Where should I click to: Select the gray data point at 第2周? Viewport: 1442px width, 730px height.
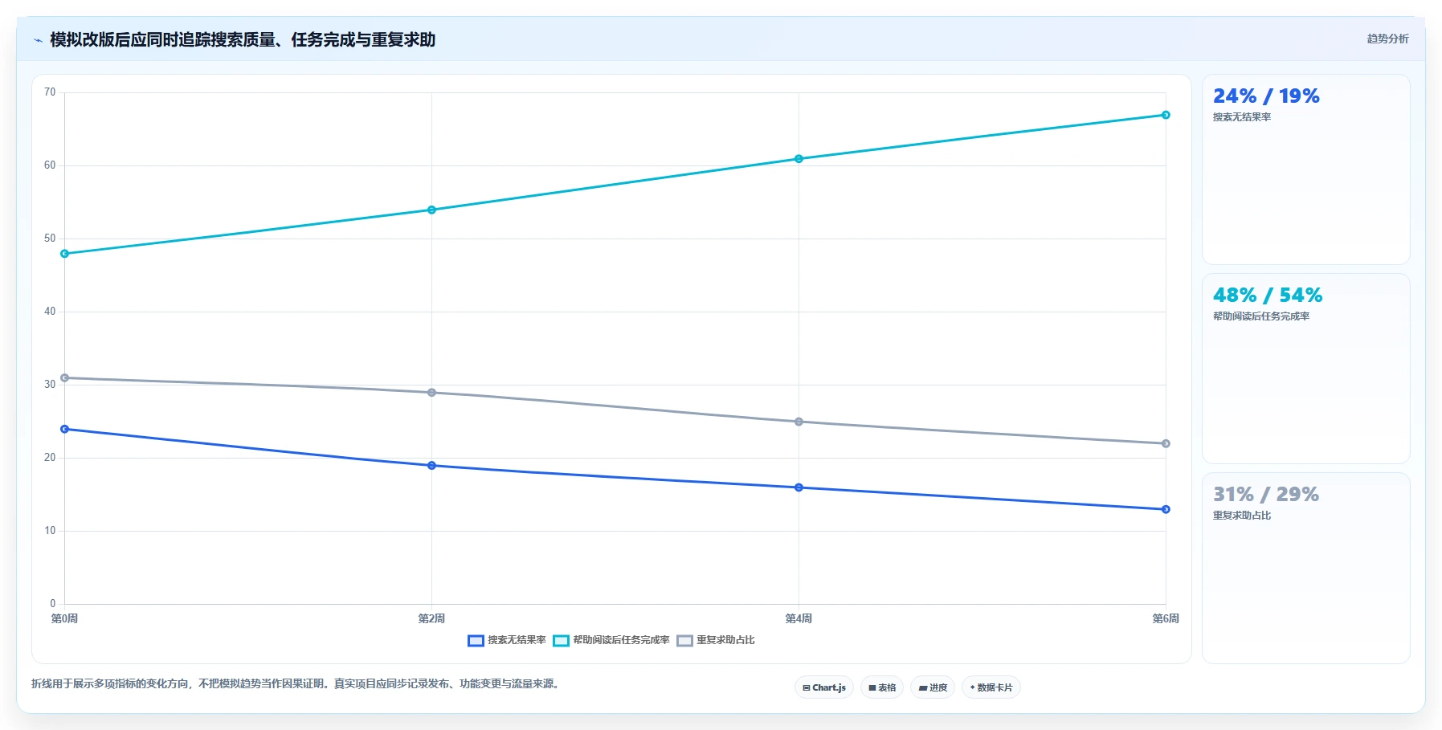pos(431,393)
